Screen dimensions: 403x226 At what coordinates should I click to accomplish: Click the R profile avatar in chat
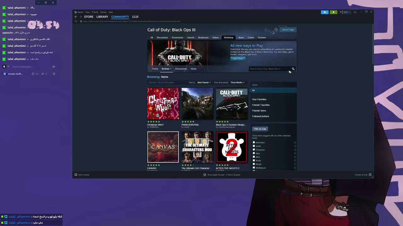[4, 67]
